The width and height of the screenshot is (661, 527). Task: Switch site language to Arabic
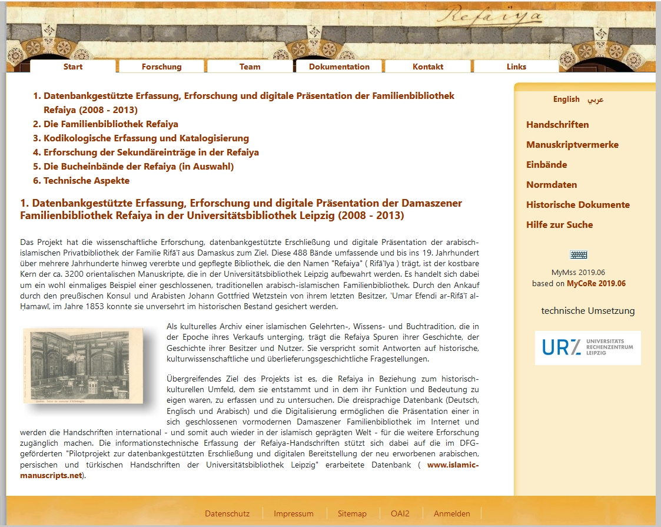(x=596, y=99)
